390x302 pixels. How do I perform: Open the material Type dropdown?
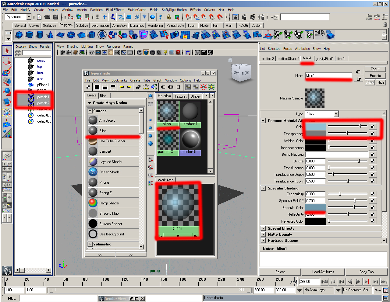click(336, 114)
